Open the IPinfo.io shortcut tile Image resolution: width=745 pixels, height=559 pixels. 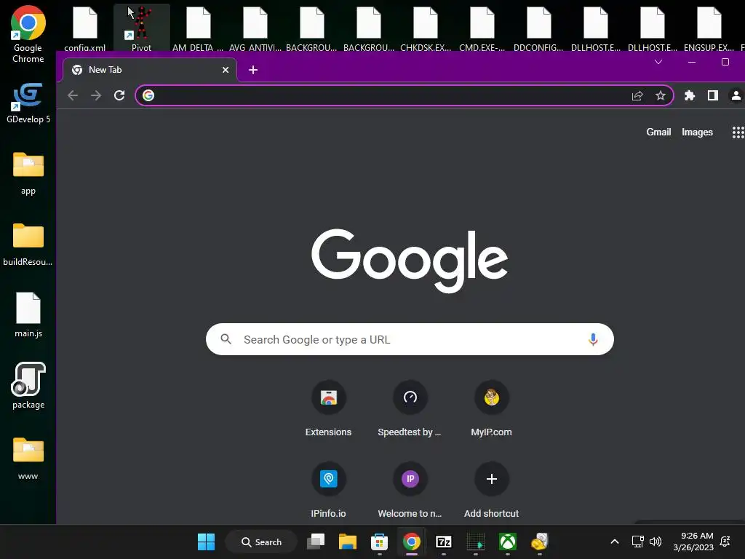point(328,490)
